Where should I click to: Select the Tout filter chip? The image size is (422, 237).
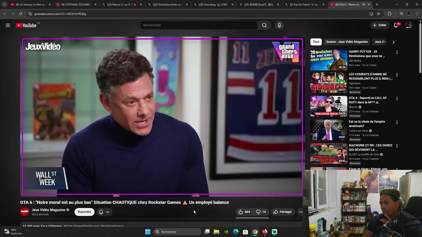click(x=316, y=42)
